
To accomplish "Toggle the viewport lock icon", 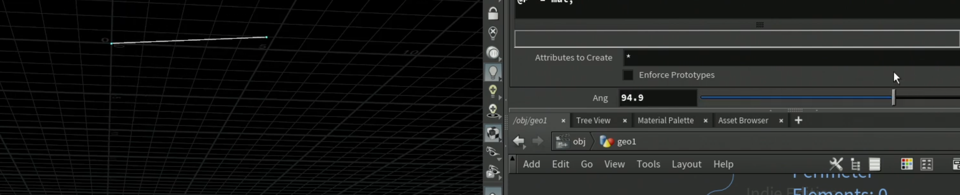I will click(x=493, y=13).
